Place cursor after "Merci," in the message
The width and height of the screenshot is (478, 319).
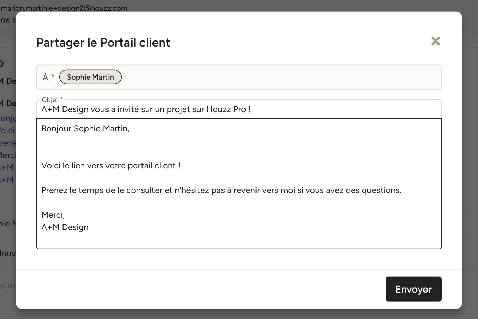65,215
